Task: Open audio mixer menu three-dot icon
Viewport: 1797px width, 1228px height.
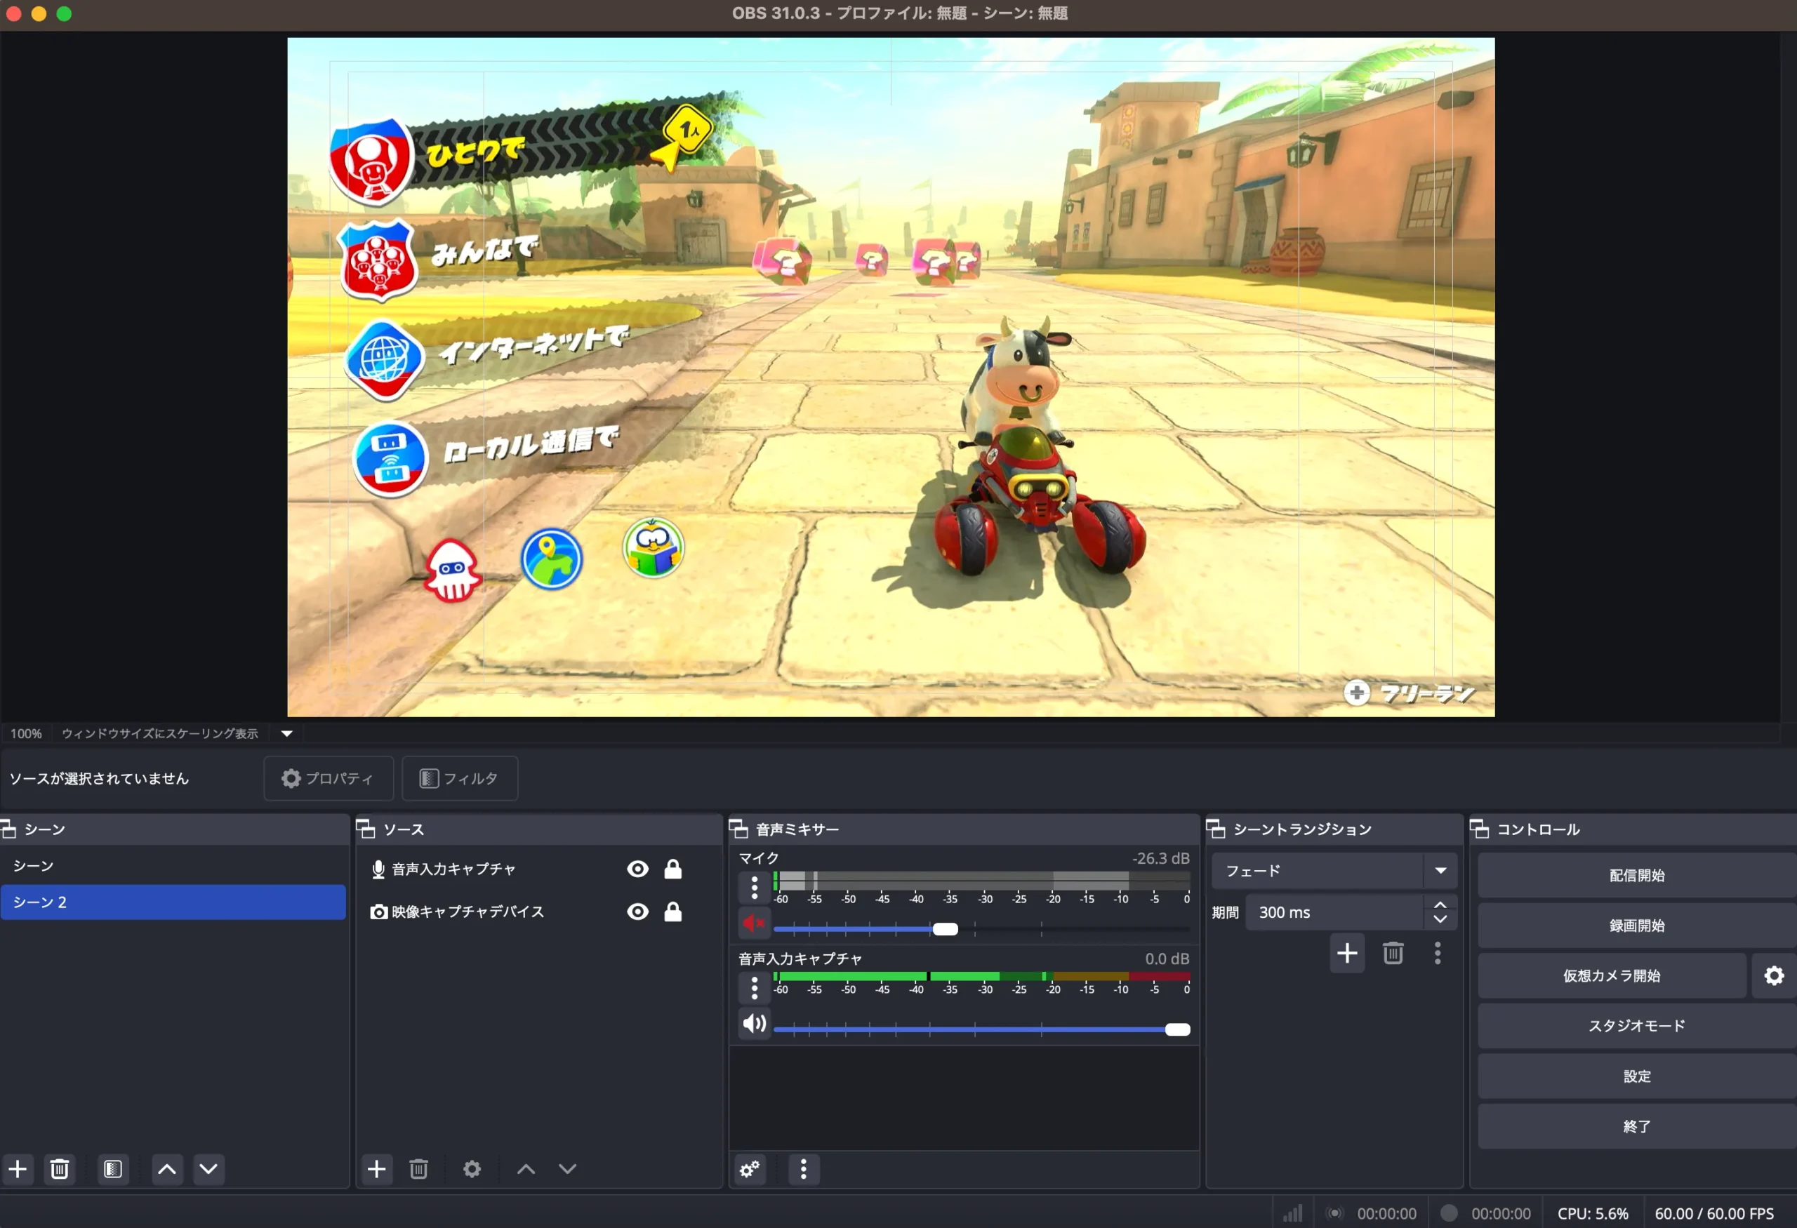Action: [804, 1169]
